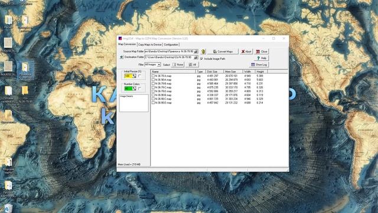Sort by the Name column header
378x213 pixels.
click(x=173, y=72)
